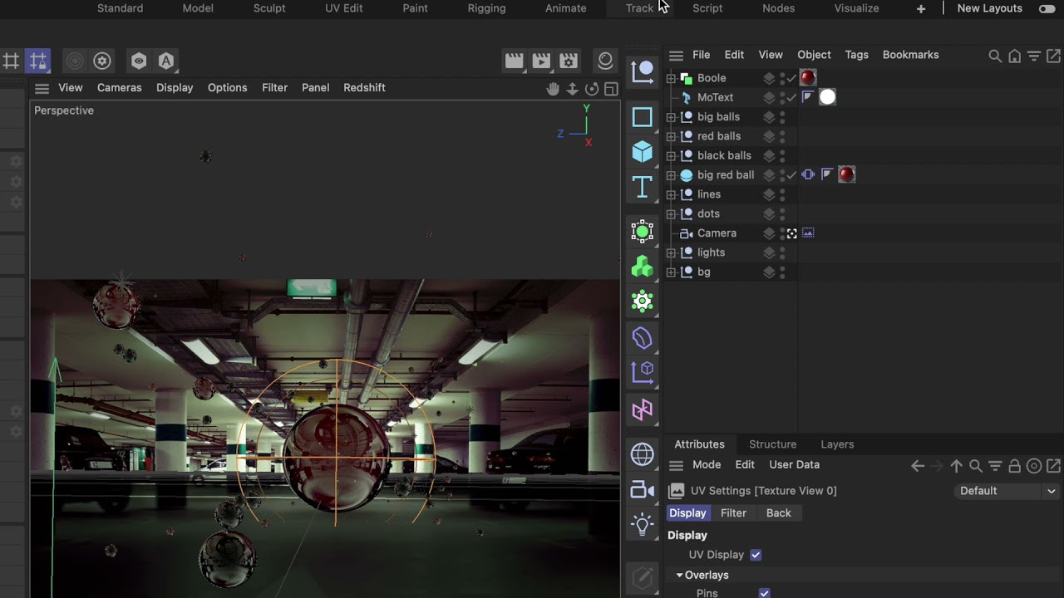
Task: Click the search icon in Object Manager
Action: [994, 56]
